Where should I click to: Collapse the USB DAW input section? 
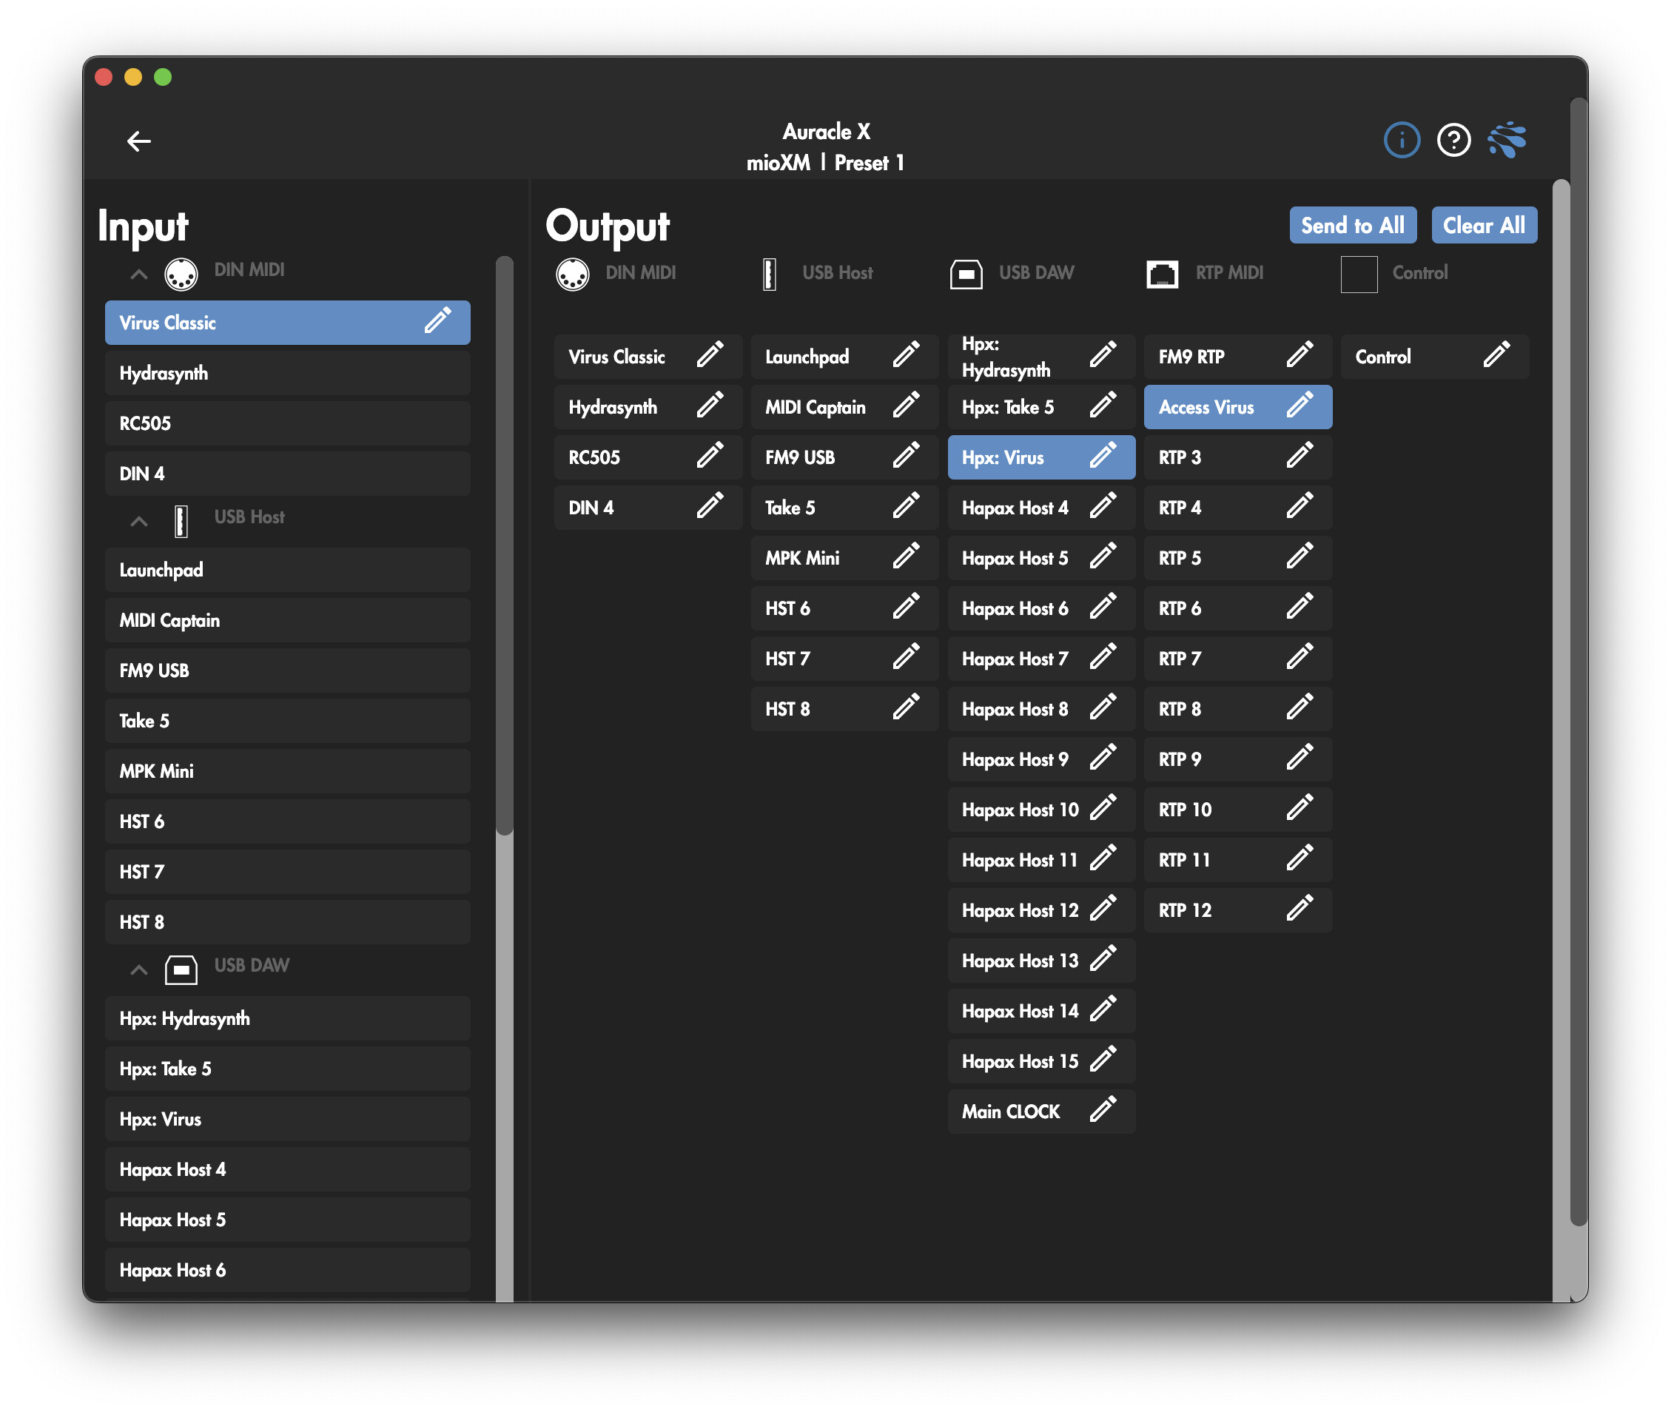point(138,969)
